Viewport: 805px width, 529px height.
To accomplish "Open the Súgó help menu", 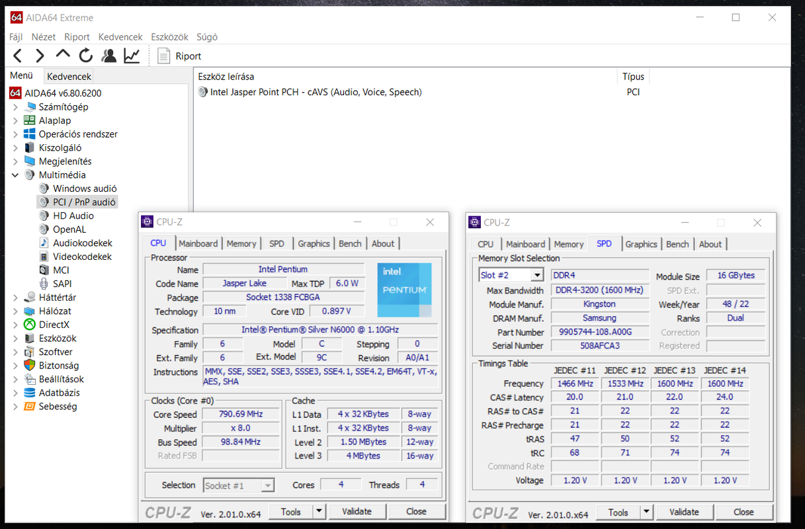I will click(x=207, y=37).
